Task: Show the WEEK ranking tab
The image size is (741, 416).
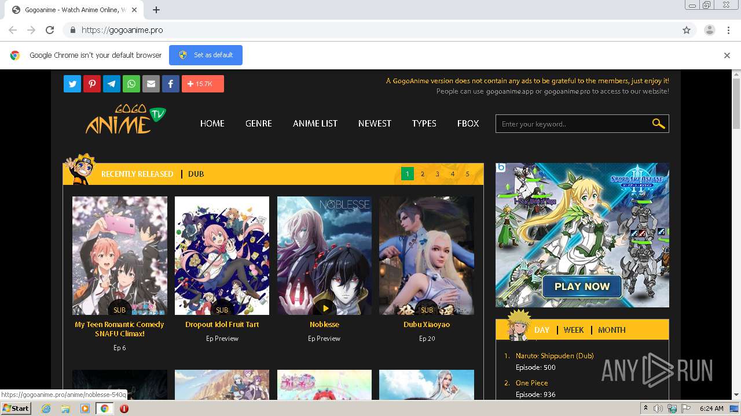Action: point(574,330)
